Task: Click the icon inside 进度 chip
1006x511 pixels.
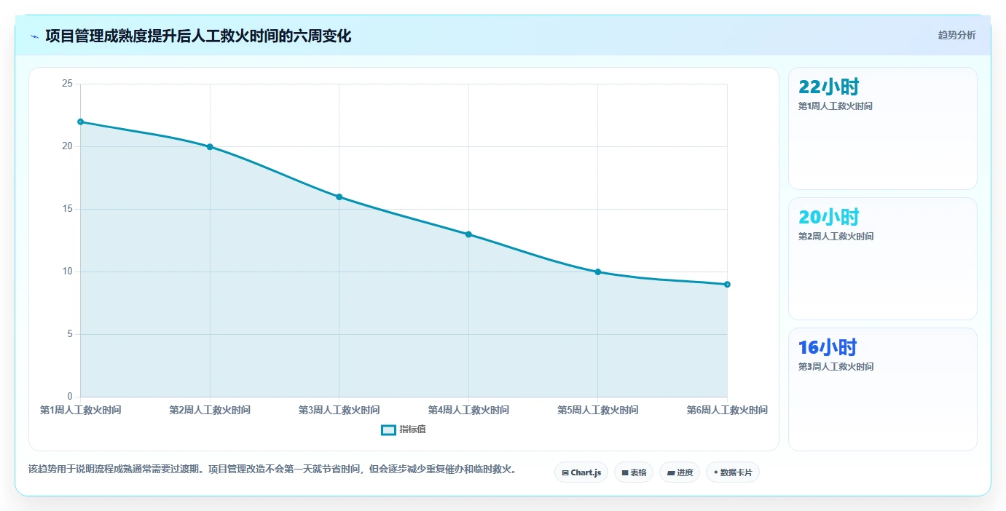Action: click(x=671, y=473)
